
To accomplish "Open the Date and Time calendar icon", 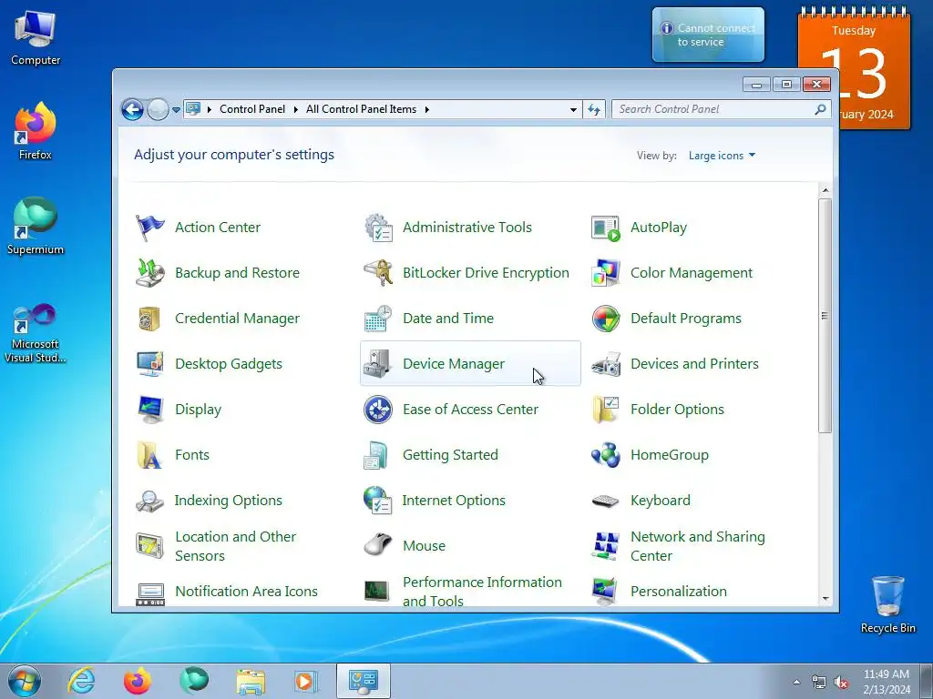I will pyautogui.click(x=378, y=319).
